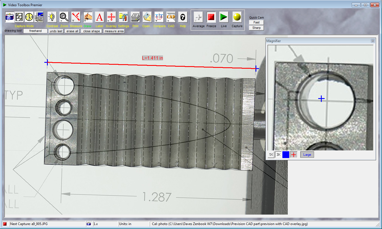Open the Contrast light bulb tool
This screenshot has height=229, width=382.
(52, 17)
